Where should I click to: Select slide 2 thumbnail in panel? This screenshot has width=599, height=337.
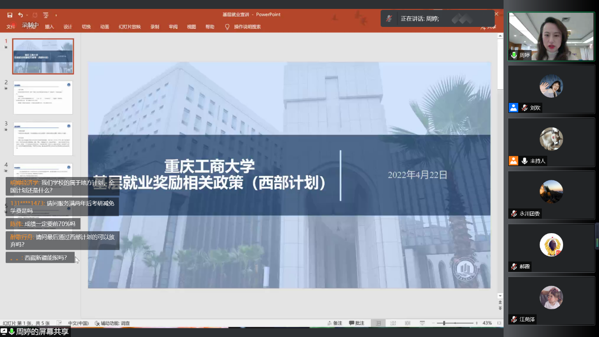(43, 97)
